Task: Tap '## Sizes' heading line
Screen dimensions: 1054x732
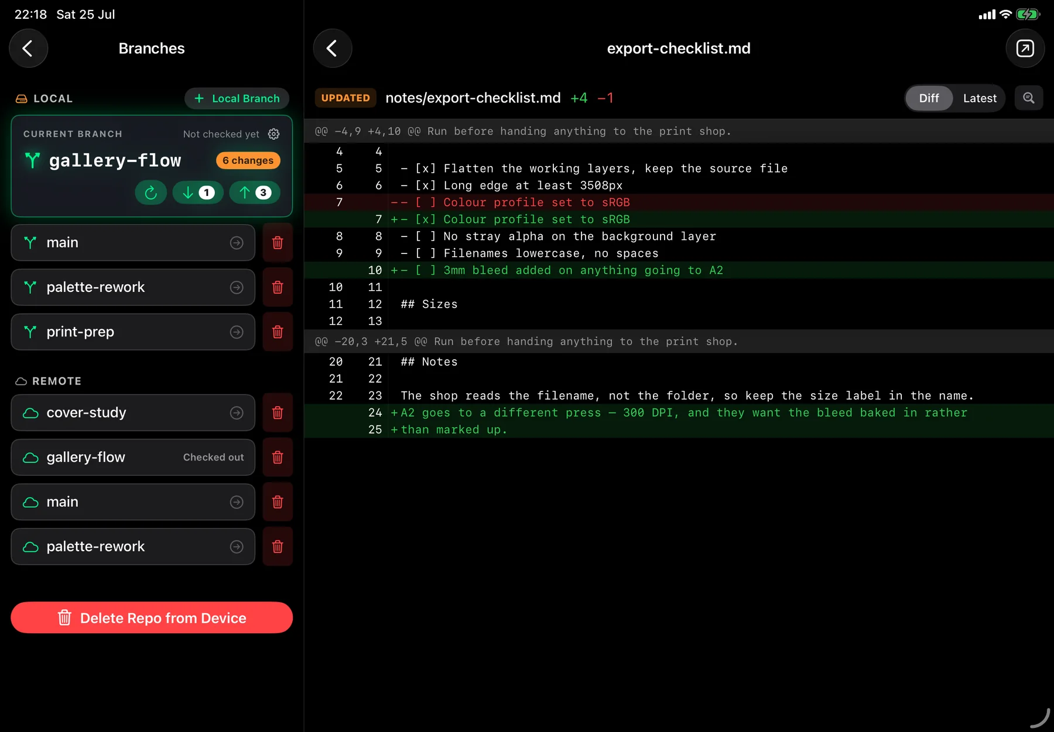Action: pyautogui.click(x=679, y=304)
